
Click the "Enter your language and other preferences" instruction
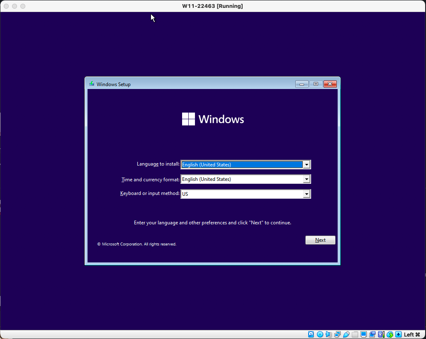[x=212, y=223]
